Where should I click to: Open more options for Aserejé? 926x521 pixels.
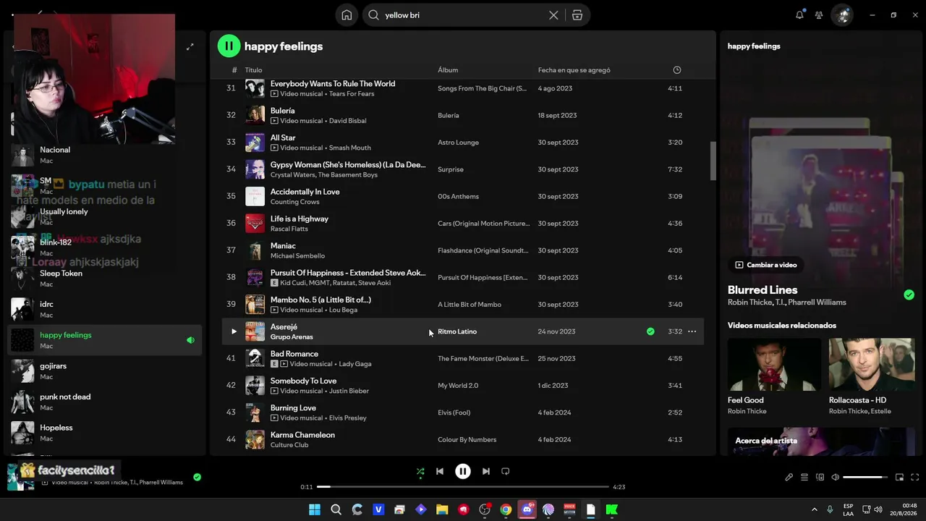click(692, 331)
